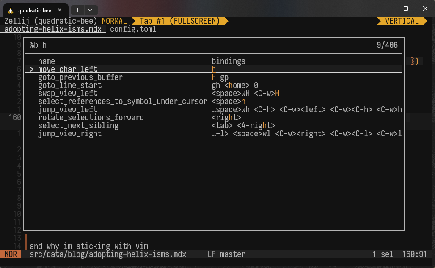This screenshot has height=268, width=435.
Task: Select the select_next_sibling command
Action: click(214, 125)
